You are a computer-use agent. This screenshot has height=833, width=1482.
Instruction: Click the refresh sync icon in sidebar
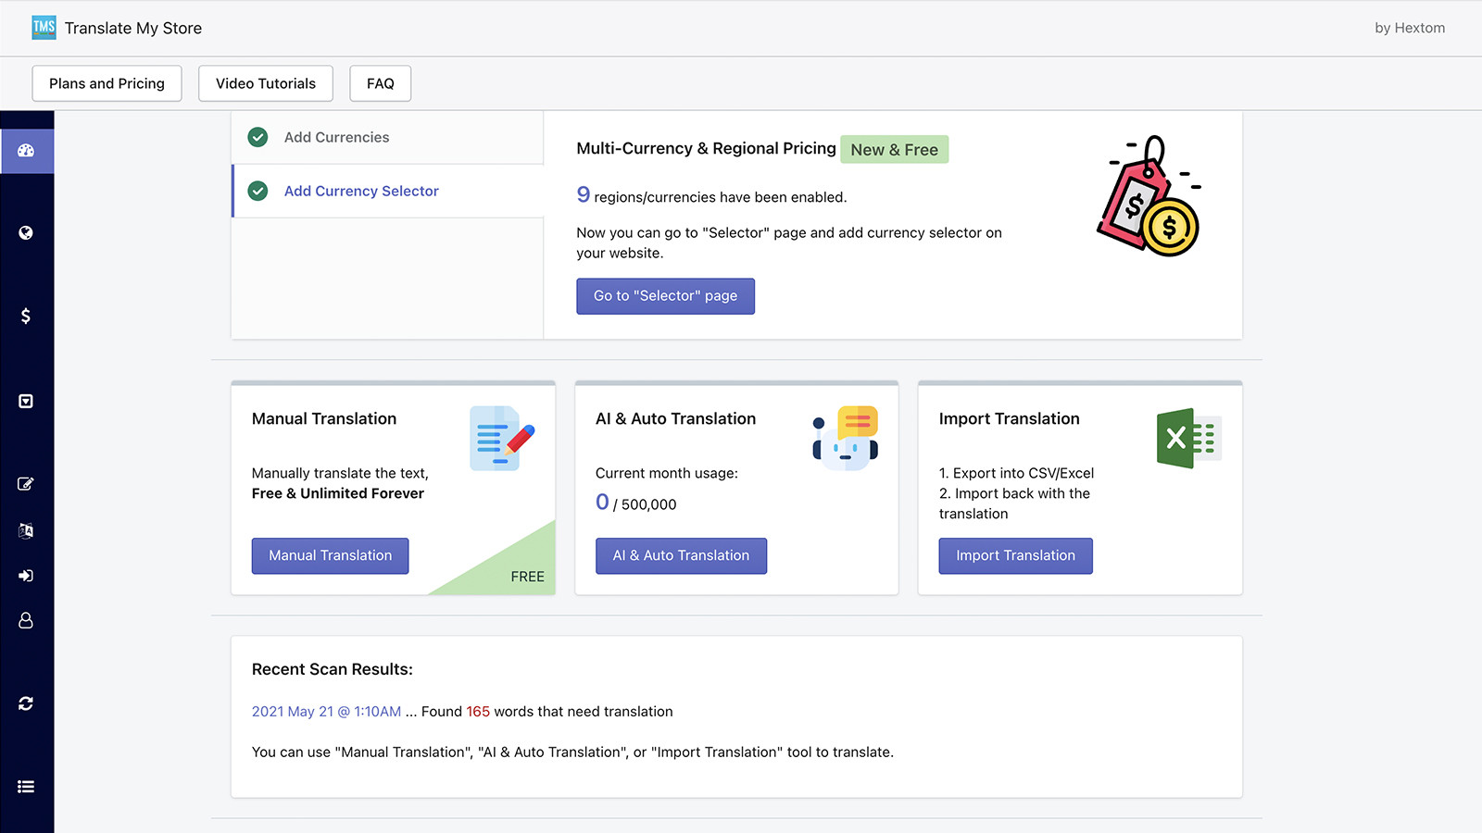pos(26,703)
